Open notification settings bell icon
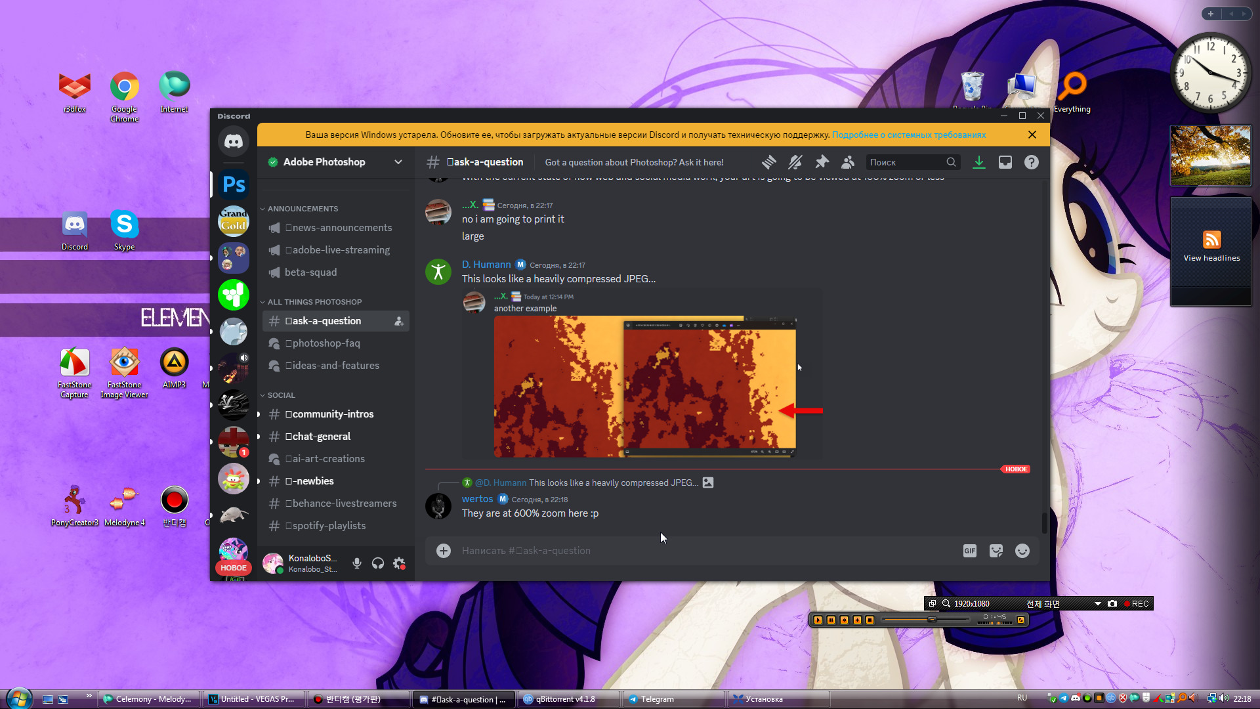This screenshot has height=709, width=1260. tap(795, 162)
